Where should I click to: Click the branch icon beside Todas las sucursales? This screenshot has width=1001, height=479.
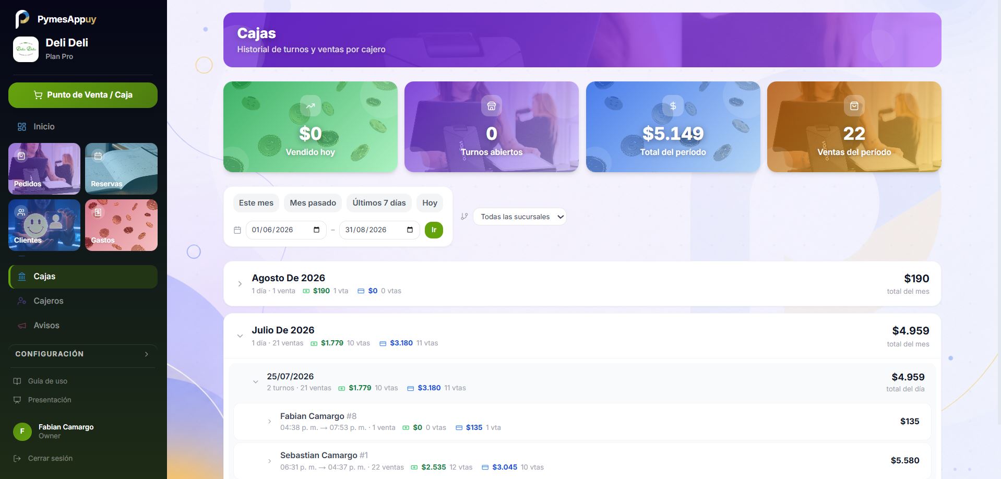click(x=464, y=217)
